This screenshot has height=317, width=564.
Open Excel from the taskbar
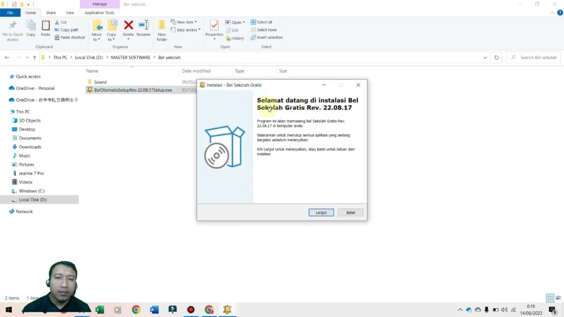click(x=100, y=310)
